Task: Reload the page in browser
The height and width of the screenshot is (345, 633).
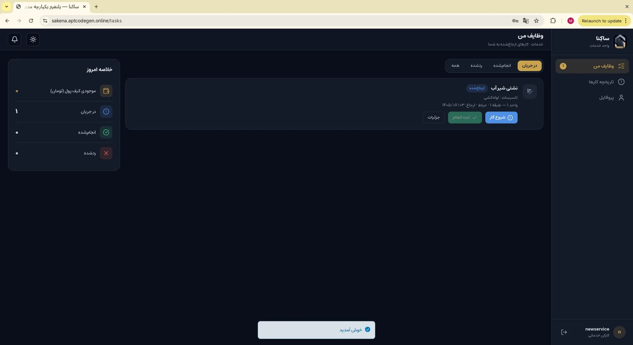Action: click(x=31, y=21)
